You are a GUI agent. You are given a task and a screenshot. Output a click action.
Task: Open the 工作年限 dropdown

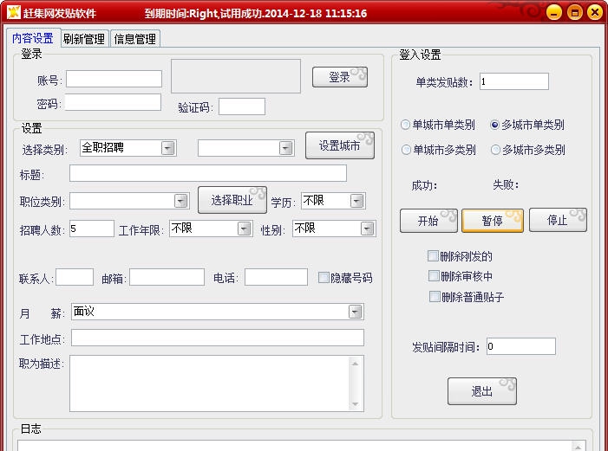(211, 229)
